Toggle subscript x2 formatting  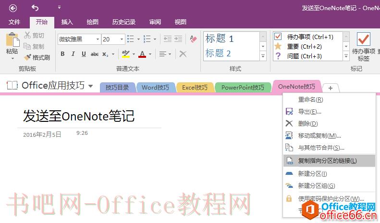(x=105, y=54)
